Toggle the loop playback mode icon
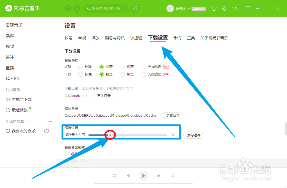Screen dimensions: 287x188 114,176
